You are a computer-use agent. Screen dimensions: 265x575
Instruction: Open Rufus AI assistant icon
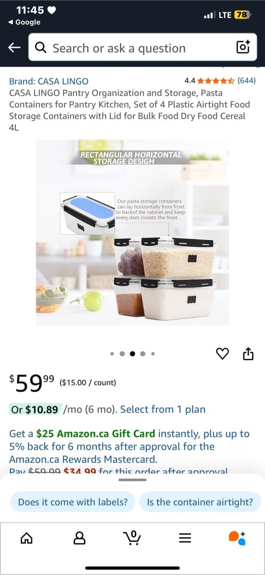click(237, 538)
